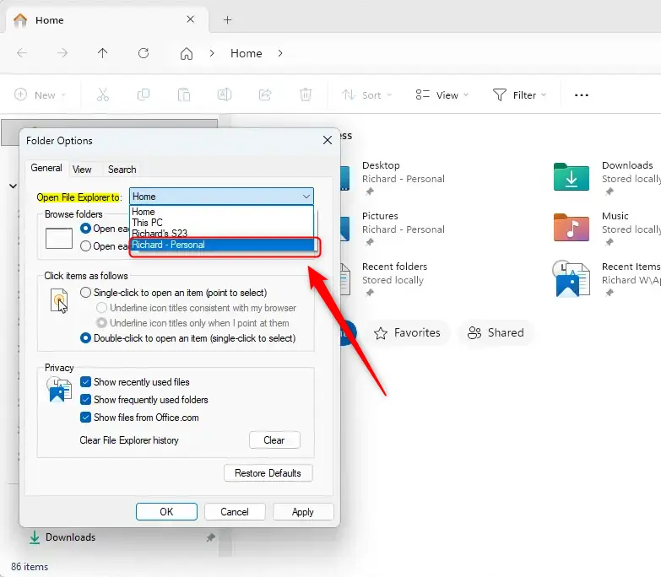The image size is (661, 577).
Task: Open Downloads in the sidebar
Action: 70,537
